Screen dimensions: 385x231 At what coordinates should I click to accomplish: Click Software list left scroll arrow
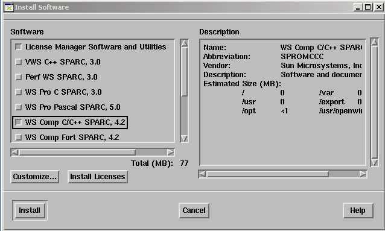click(x=14, y=152)
